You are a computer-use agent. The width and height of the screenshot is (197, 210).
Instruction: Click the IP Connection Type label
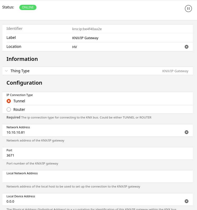pos(20,95)
